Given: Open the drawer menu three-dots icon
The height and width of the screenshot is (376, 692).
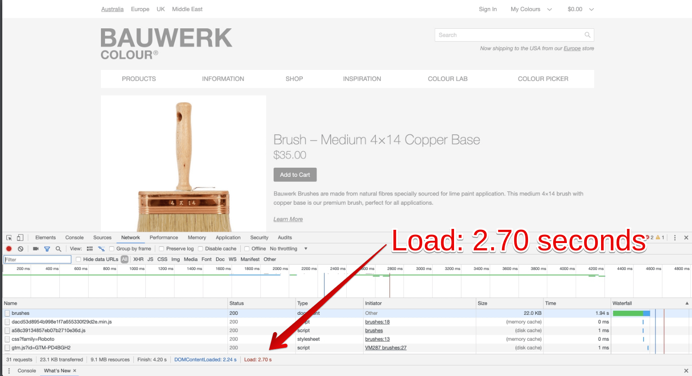Looking at the screenshot, I should (9, 371).
